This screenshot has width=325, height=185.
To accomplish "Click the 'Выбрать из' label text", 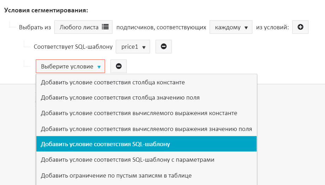I will click(35, 28).
